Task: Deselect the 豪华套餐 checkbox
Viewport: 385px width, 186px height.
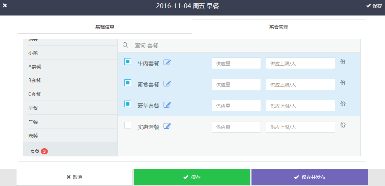Action: tap(128, 104)
